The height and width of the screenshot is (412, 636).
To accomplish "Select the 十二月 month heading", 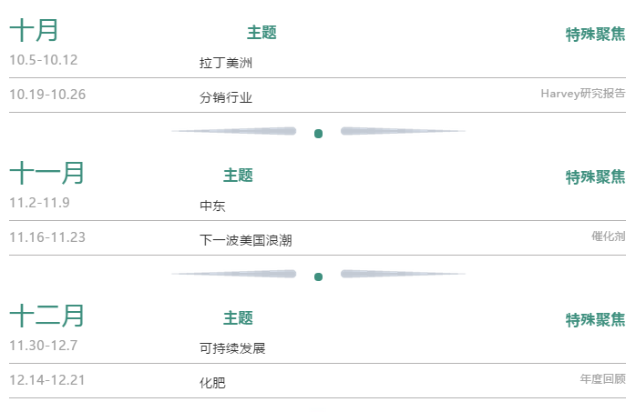I will tap(46, 316).
